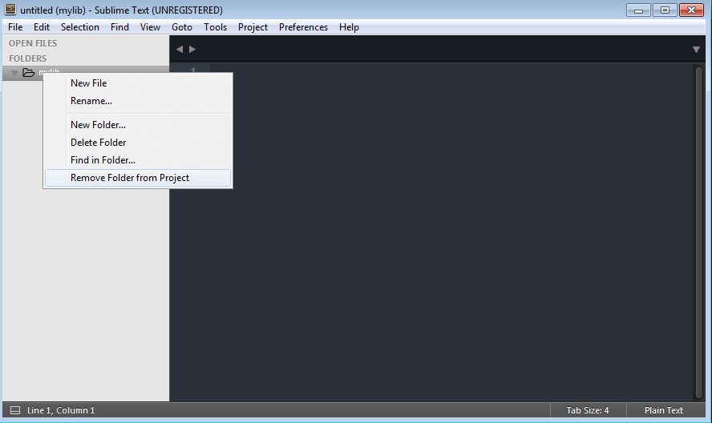
Task: Open the Selection menu
Action: pos(80,27)
